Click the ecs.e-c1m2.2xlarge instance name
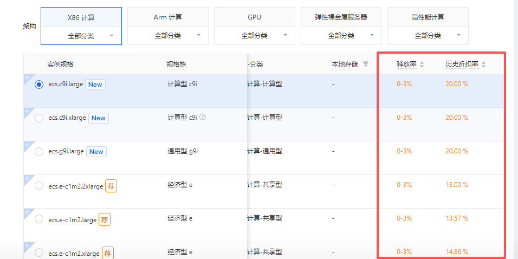518x259 pixels. (75, 186)
